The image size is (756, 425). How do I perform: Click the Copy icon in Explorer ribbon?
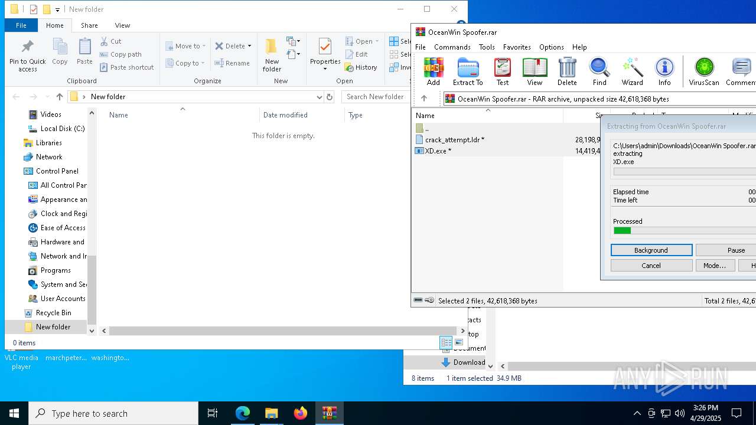point(60,51)
